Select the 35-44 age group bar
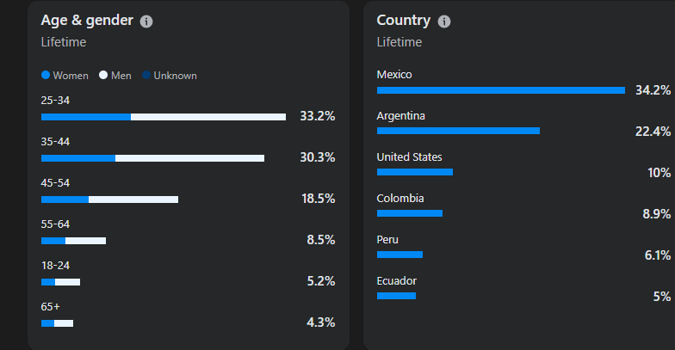 point(152,158)
